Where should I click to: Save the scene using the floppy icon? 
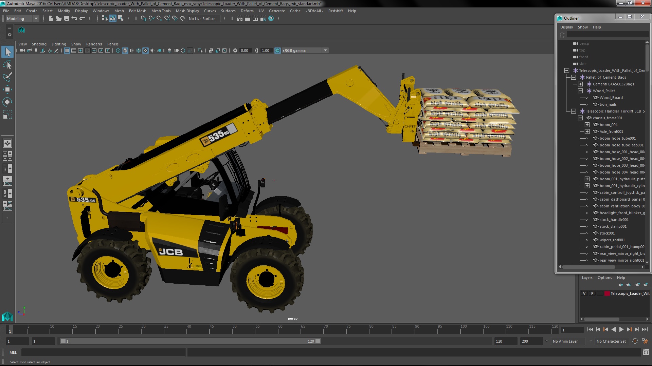tap(67, 19)
